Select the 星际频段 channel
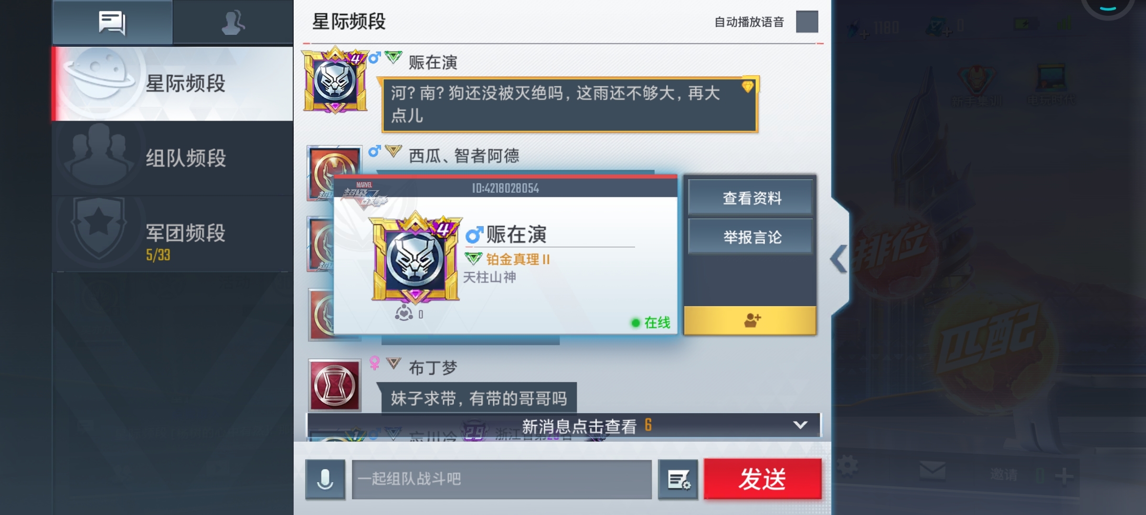This screenshot has width=1146, height=515. (173, 83)
